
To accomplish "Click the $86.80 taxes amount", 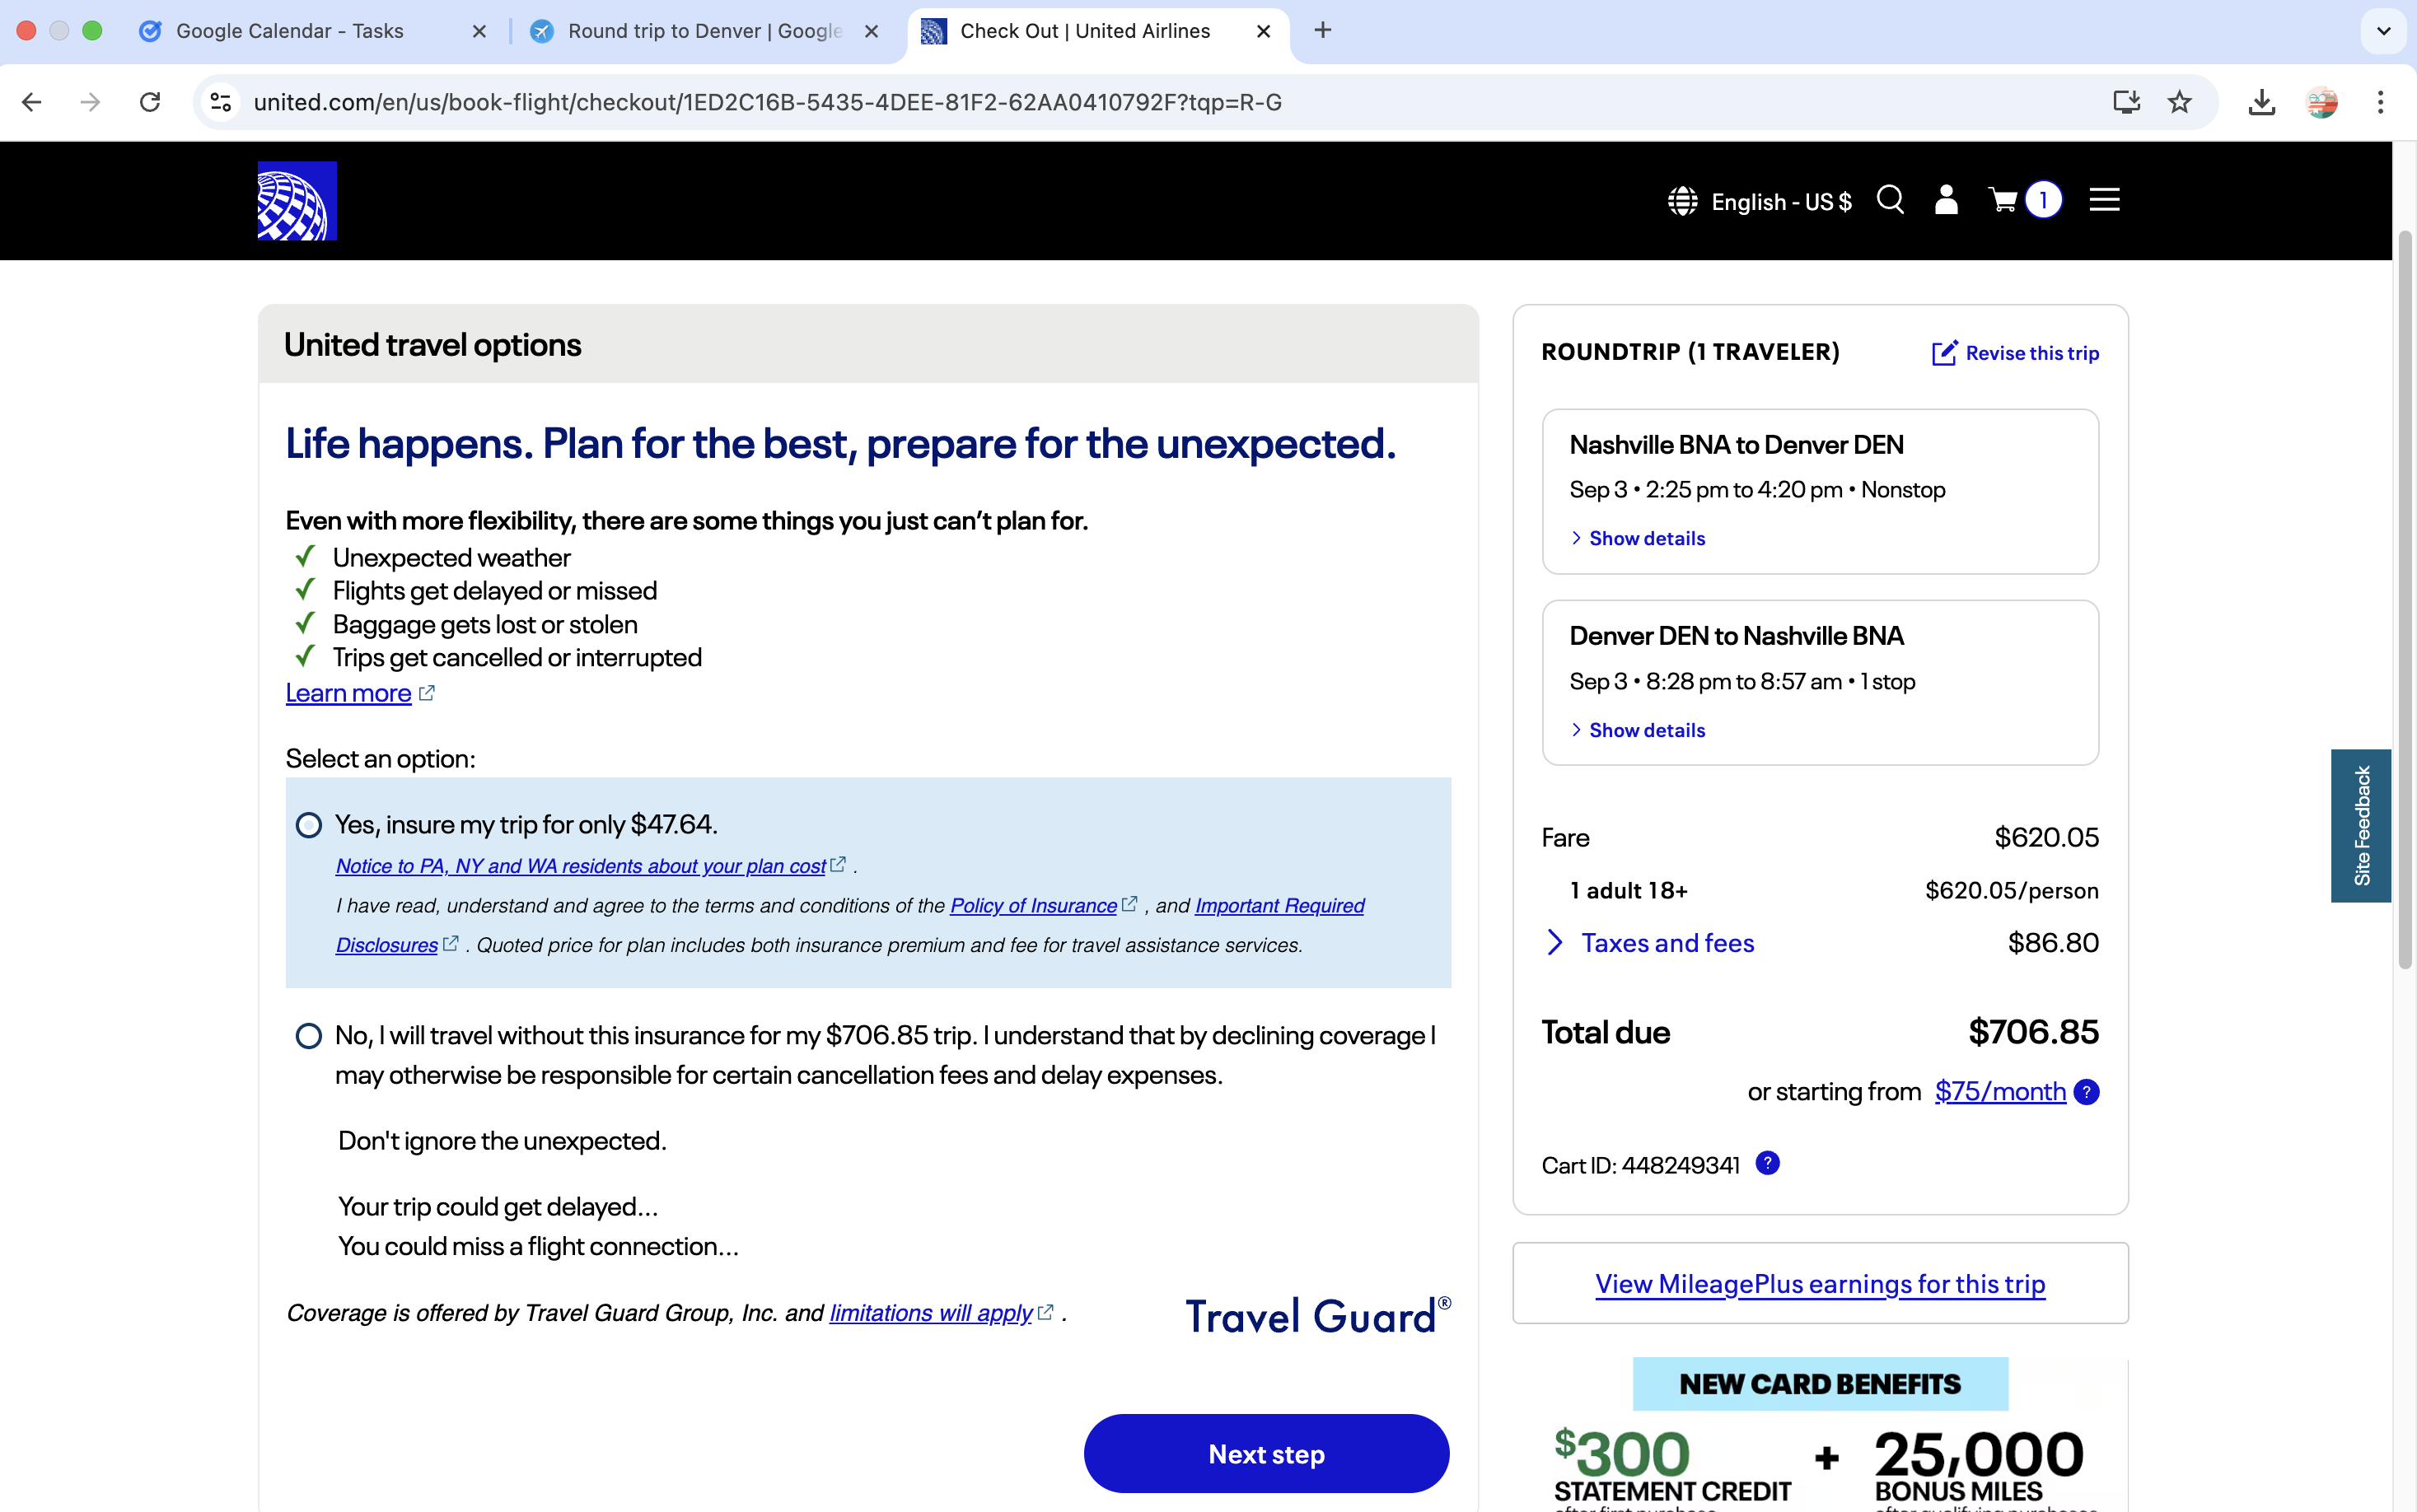I will [x=2053, y=942].
